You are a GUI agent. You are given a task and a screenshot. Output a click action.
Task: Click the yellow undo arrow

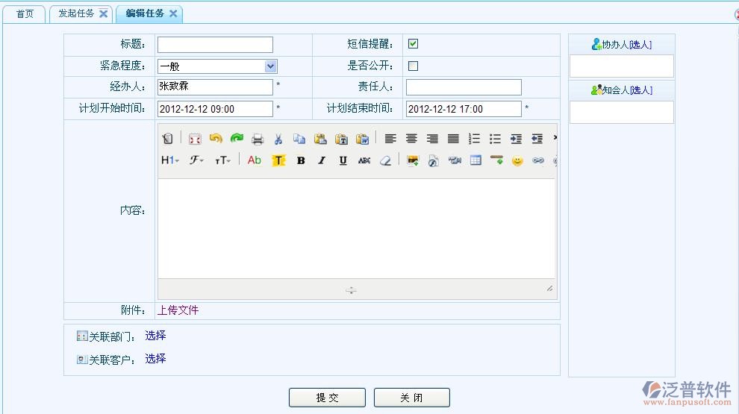[x=216, y=139]
